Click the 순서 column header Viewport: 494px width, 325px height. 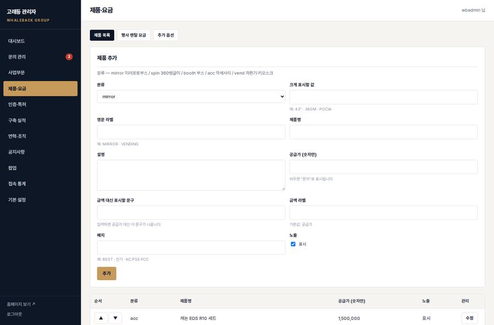coord(98,301)
